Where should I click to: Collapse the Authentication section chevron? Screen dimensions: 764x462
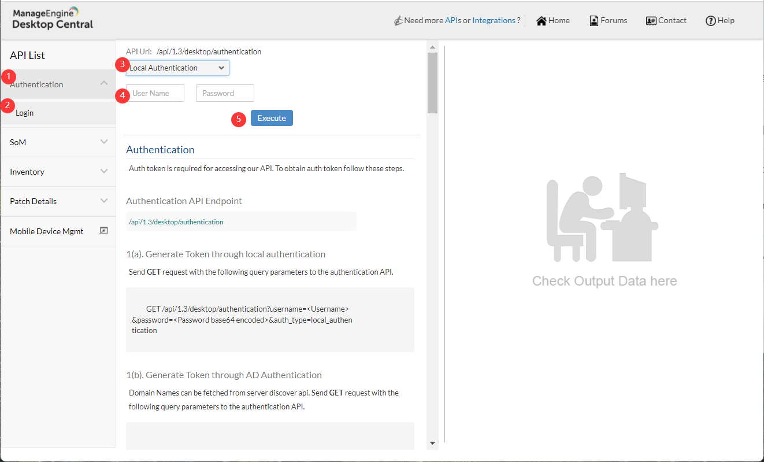(x=104, y=83)
